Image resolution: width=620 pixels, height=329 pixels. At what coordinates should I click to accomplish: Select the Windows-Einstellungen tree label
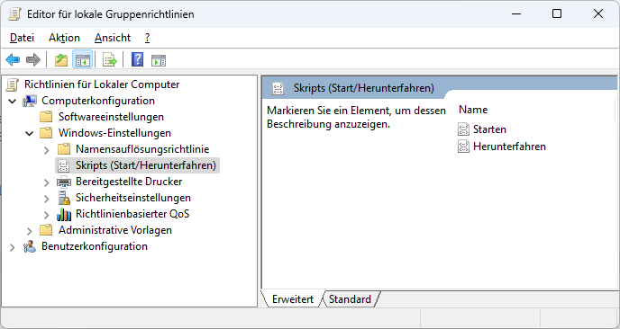pos(114,133)
